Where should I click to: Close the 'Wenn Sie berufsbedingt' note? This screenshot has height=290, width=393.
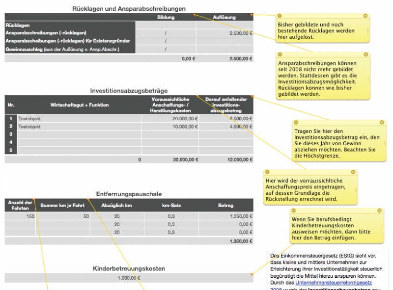coord(379,211)
